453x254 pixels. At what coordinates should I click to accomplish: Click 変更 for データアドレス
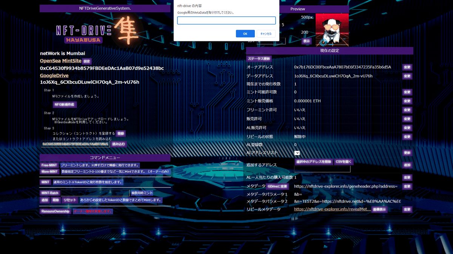[x=407, y=76]
